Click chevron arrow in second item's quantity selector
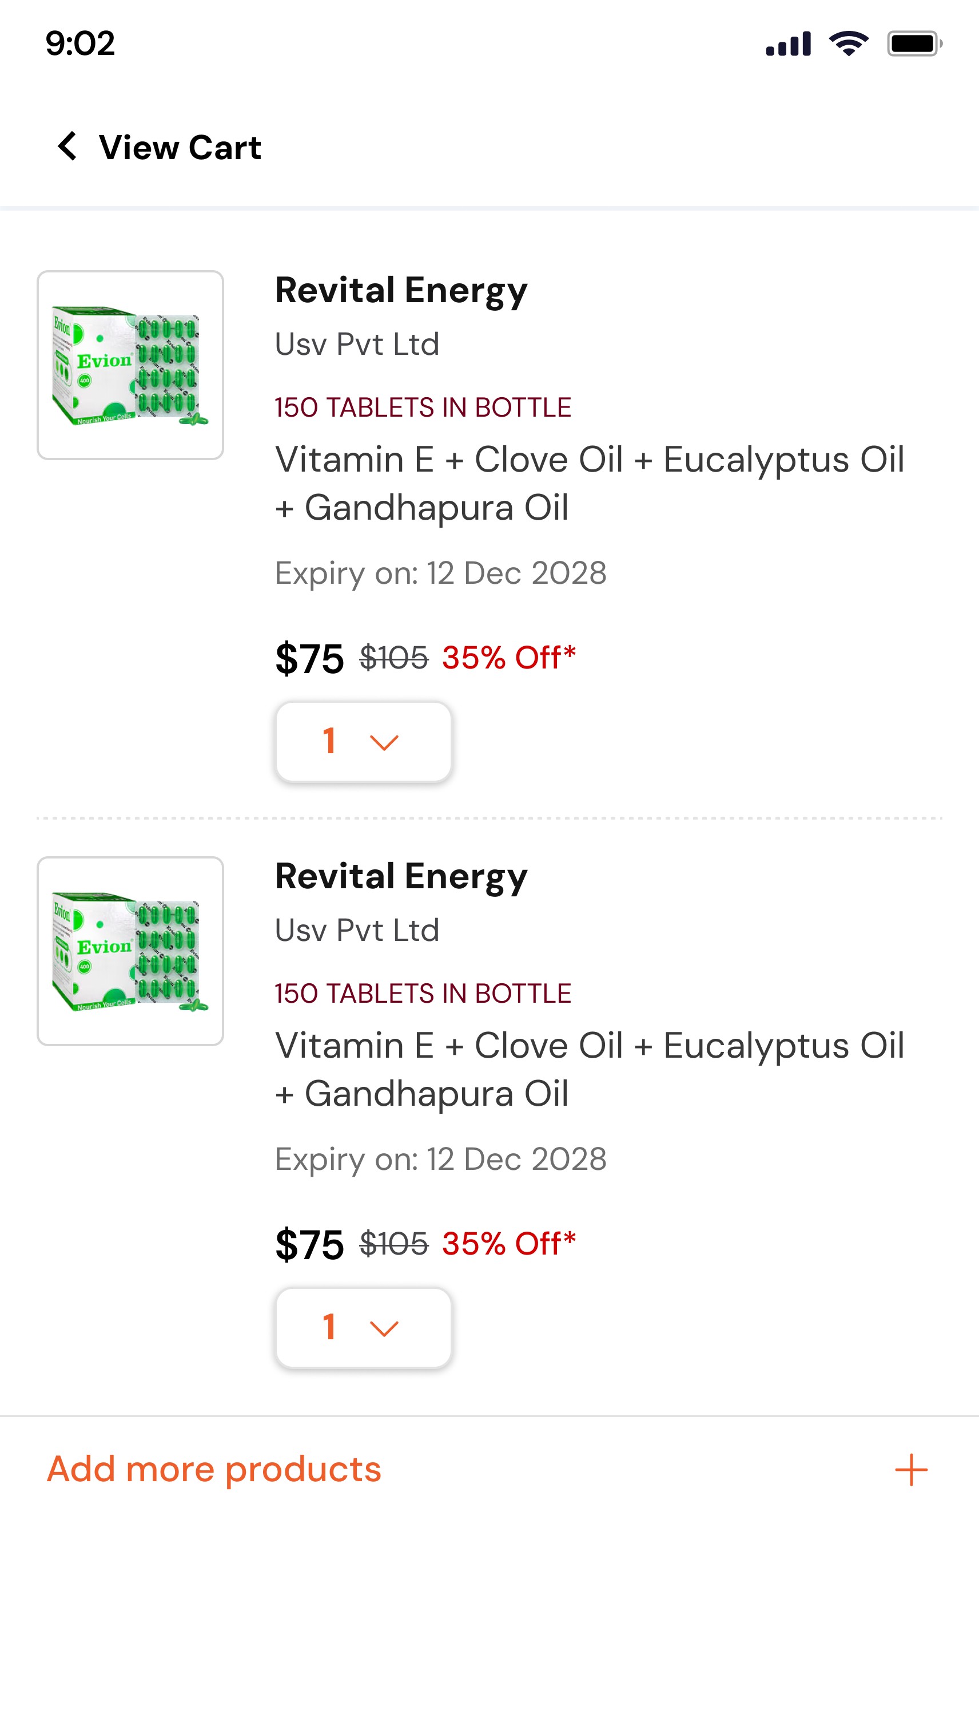The width and height of the screenshot is (979, 1717). pos(384,1329)
